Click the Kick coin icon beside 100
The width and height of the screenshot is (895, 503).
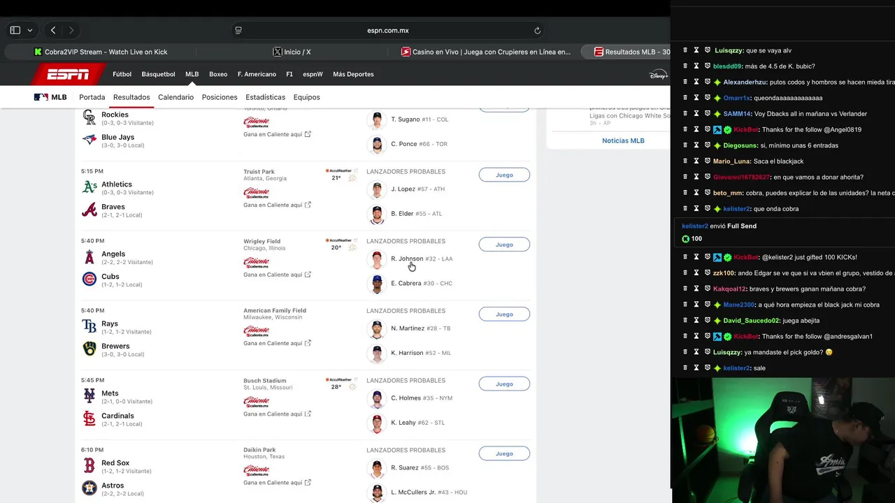(x=686, y=239)
